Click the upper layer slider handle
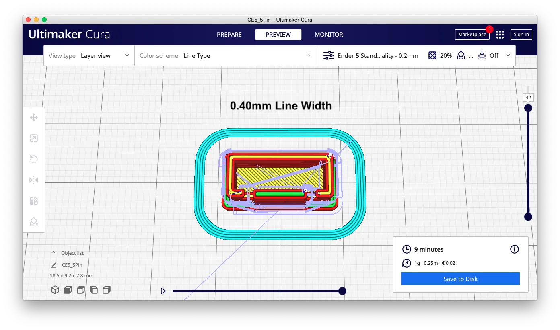The width and height of the screenshot is (560, 330). point(528,108)
